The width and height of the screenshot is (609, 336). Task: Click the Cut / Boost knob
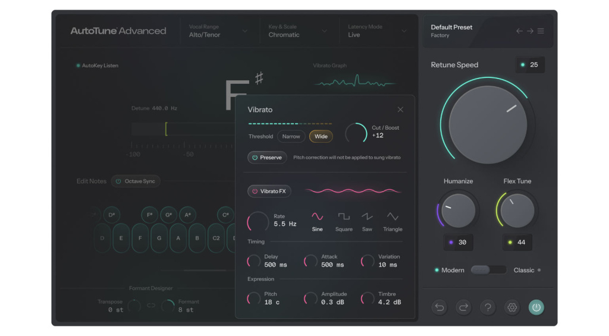point(356,133)
